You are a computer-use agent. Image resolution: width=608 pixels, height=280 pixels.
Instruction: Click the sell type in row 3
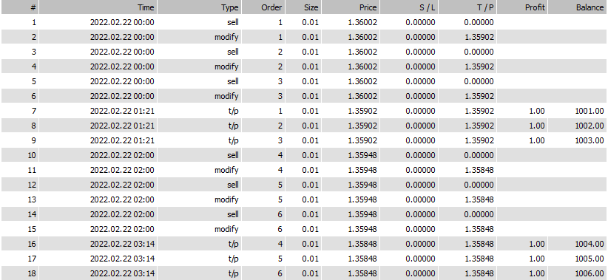click(233, 52)
